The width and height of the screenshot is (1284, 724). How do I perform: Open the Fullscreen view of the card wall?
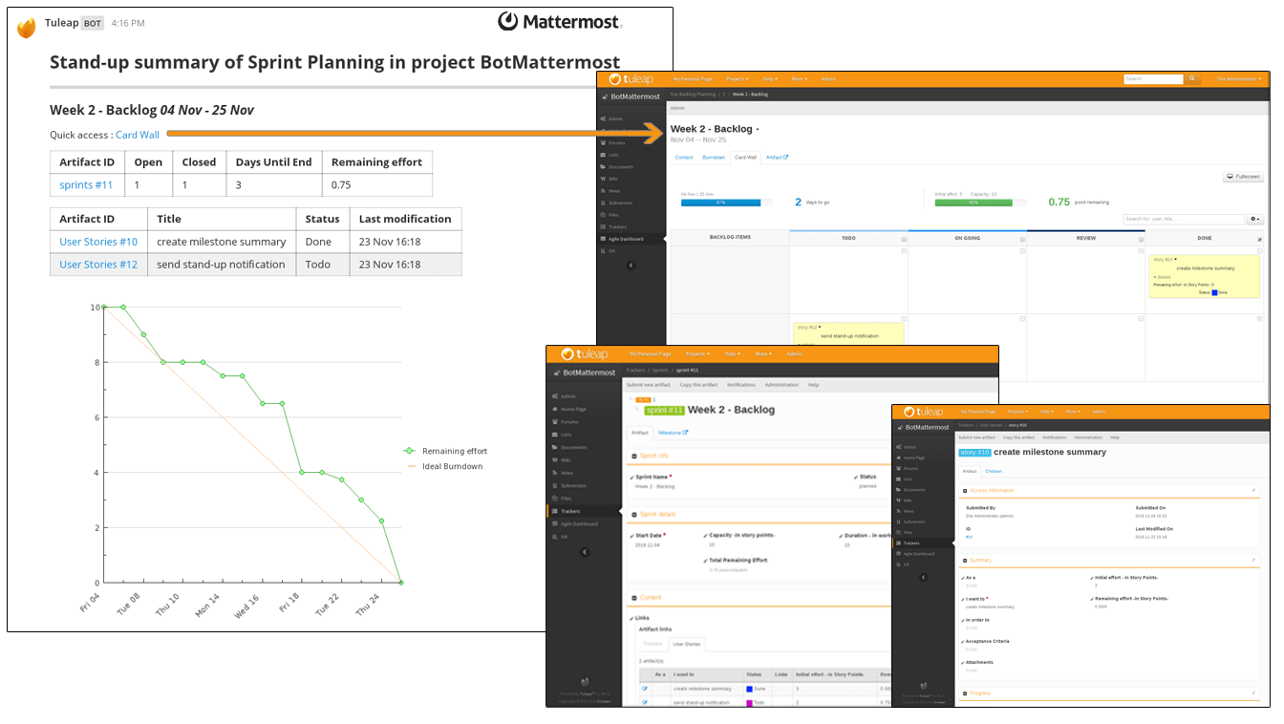tap(1243, 177)
